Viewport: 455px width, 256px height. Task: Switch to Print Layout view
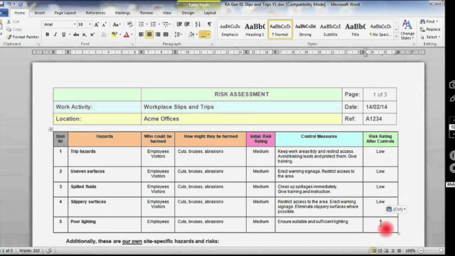click(x=374, y=251)
